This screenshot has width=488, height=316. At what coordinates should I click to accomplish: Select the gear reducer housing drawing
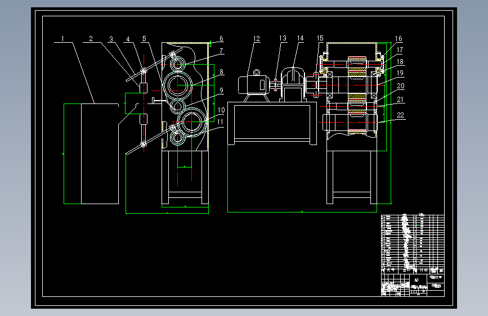coord(293,84)
